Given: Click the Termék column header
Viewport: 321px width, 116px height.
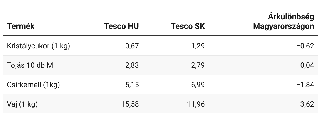Looking at the screenshot, I should (21, 26).
